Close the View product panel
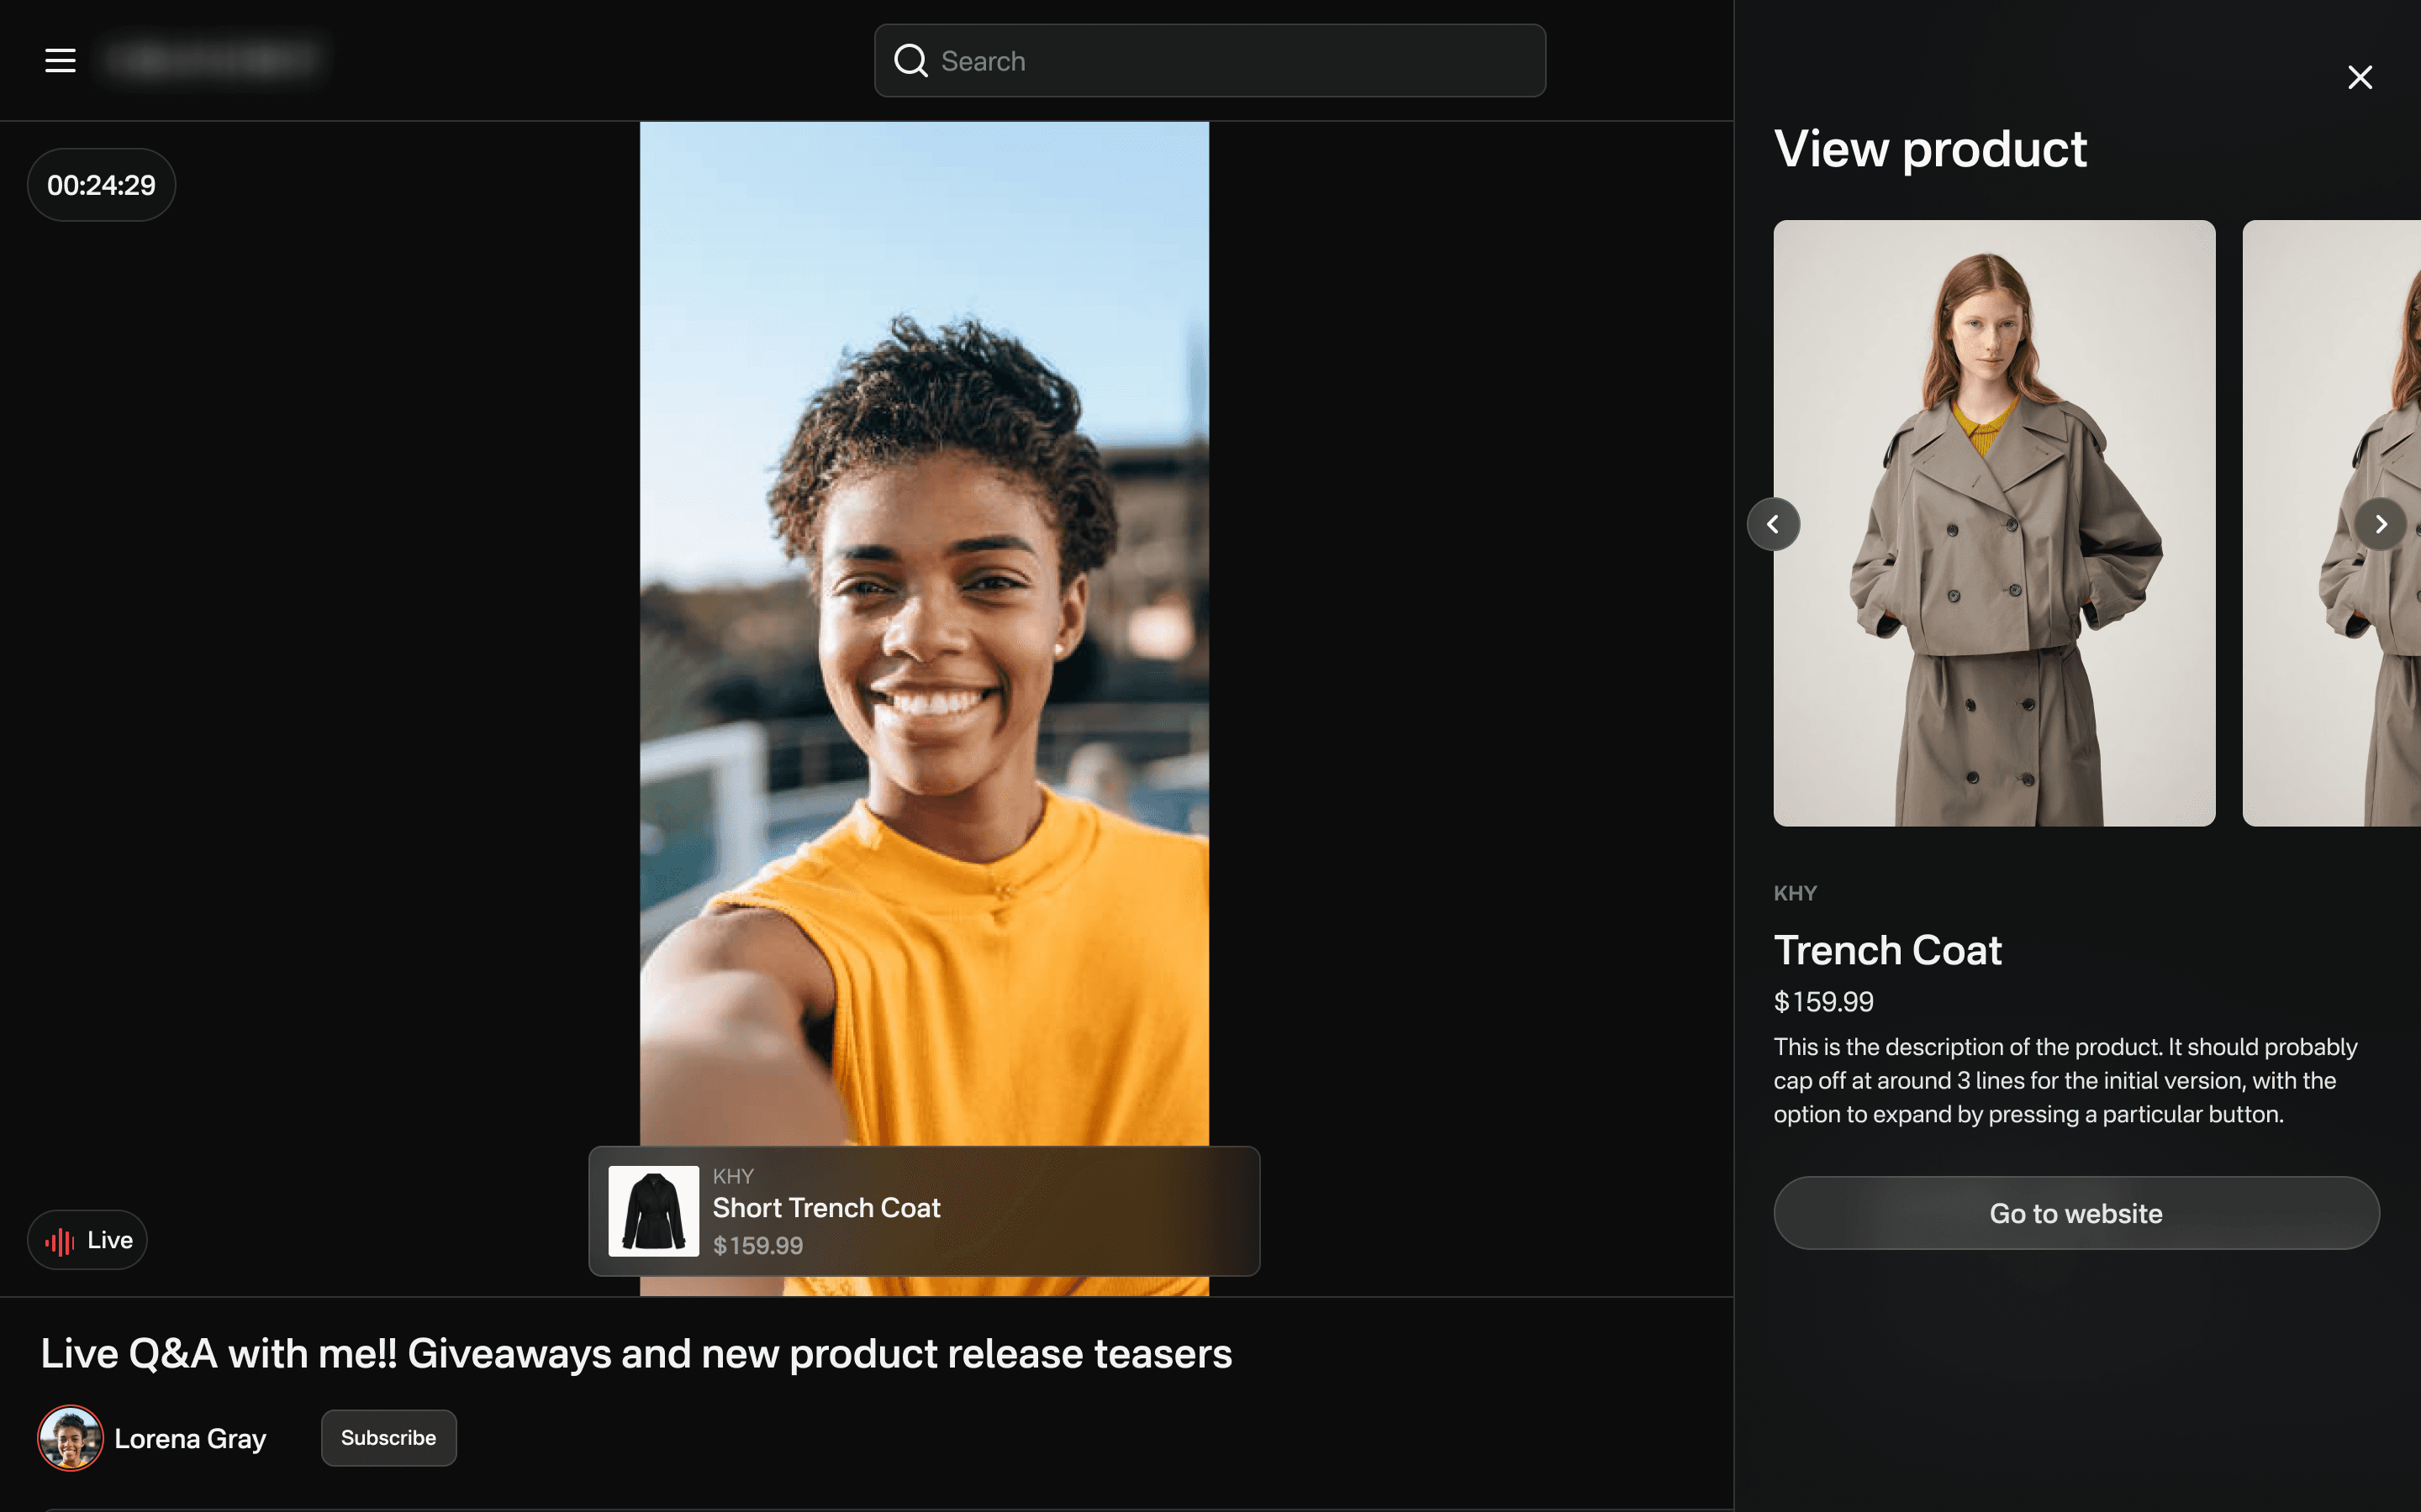 click(2359, 77)
